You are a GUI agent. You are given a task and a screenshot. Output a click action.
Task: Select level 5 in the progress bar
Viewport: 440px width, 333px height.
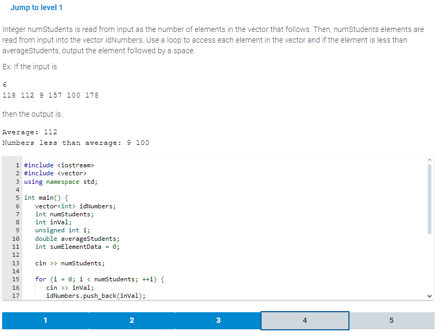click(392, 320)
